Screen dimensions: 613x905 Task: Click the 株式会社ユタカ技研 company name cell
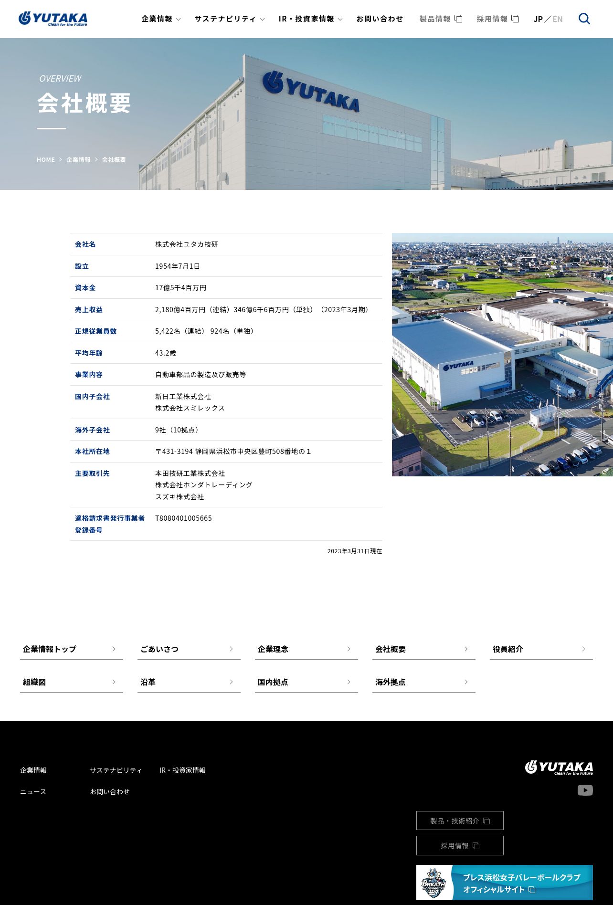(x=187, y=244)
